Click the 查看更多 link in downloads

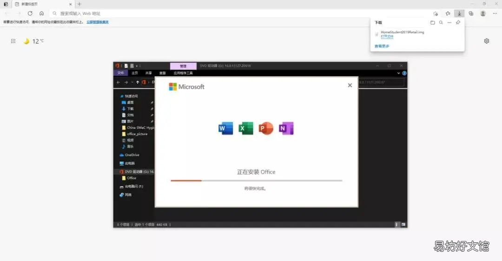[382, 46]
